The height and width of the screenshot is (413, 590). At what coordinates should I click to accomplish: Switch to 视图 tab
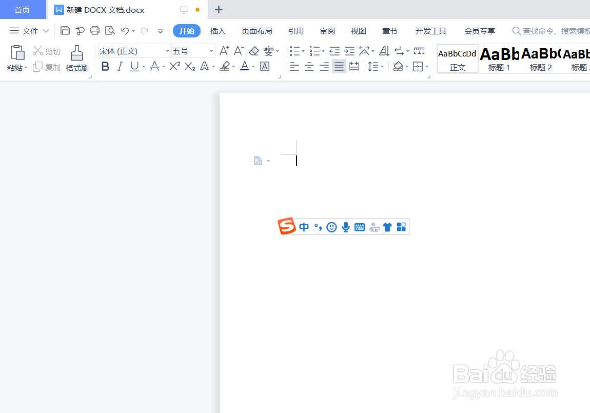click(x=358, y=31)
